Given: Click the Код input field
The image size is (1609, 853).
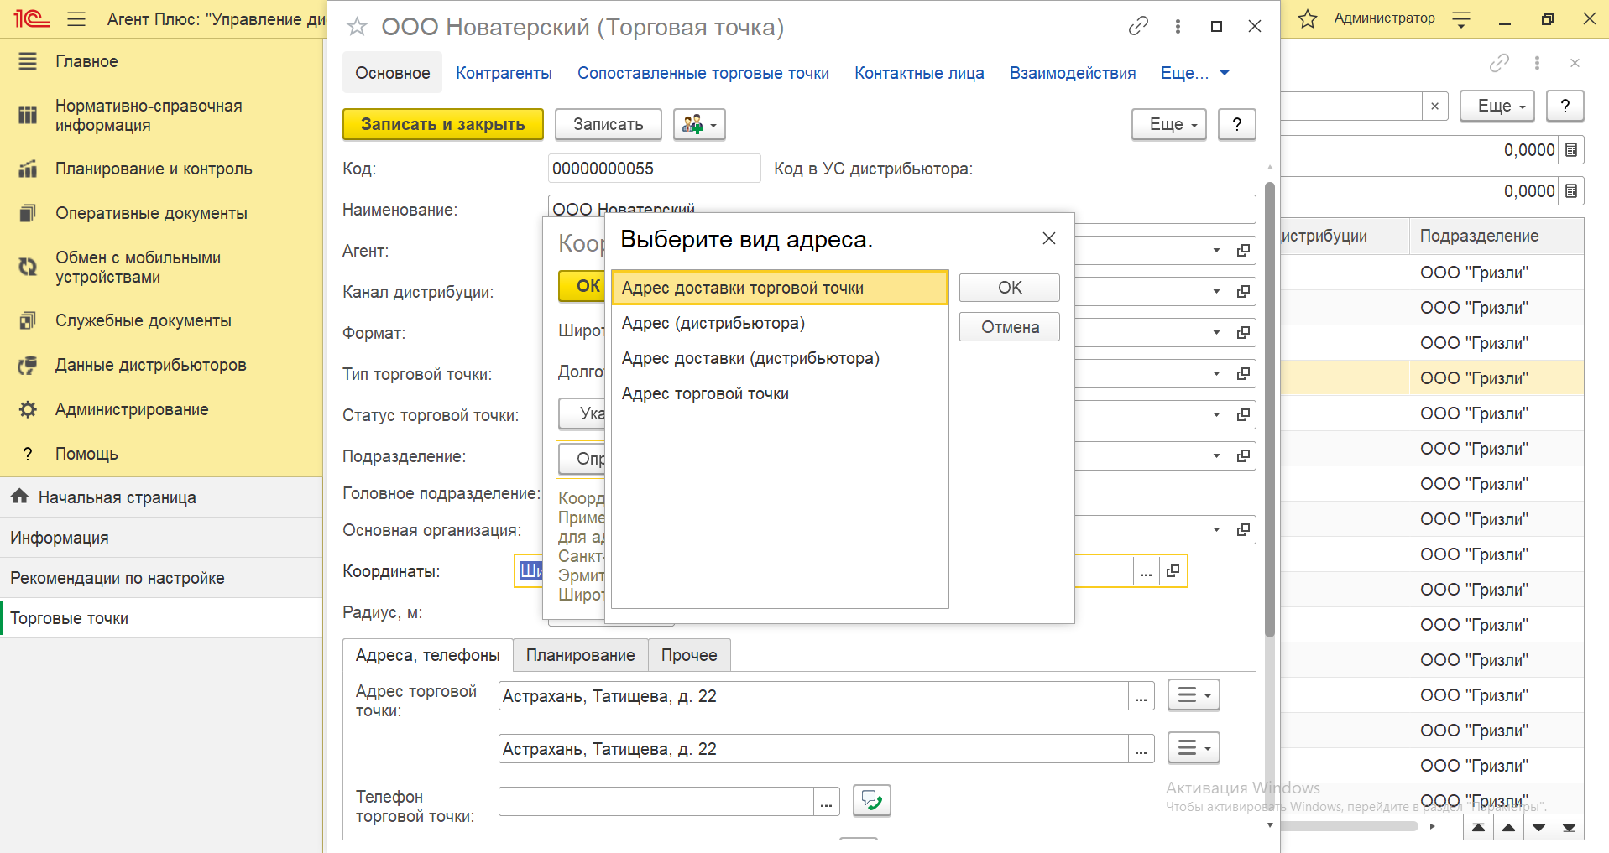Looking at the screenshot, I should pos(653,169).
